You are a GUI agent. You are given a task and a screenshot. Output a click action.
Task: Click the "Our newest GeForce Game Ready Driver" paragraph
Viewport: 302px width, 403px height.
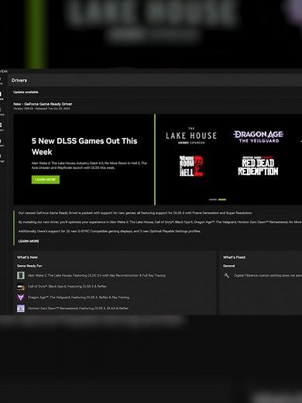point(136,213)
